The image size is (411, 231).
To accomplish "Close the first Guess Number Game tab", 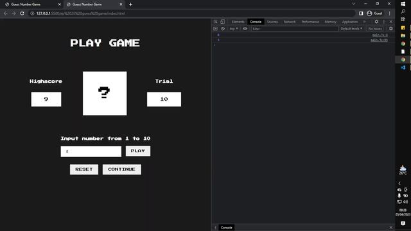I will (60, 4).
